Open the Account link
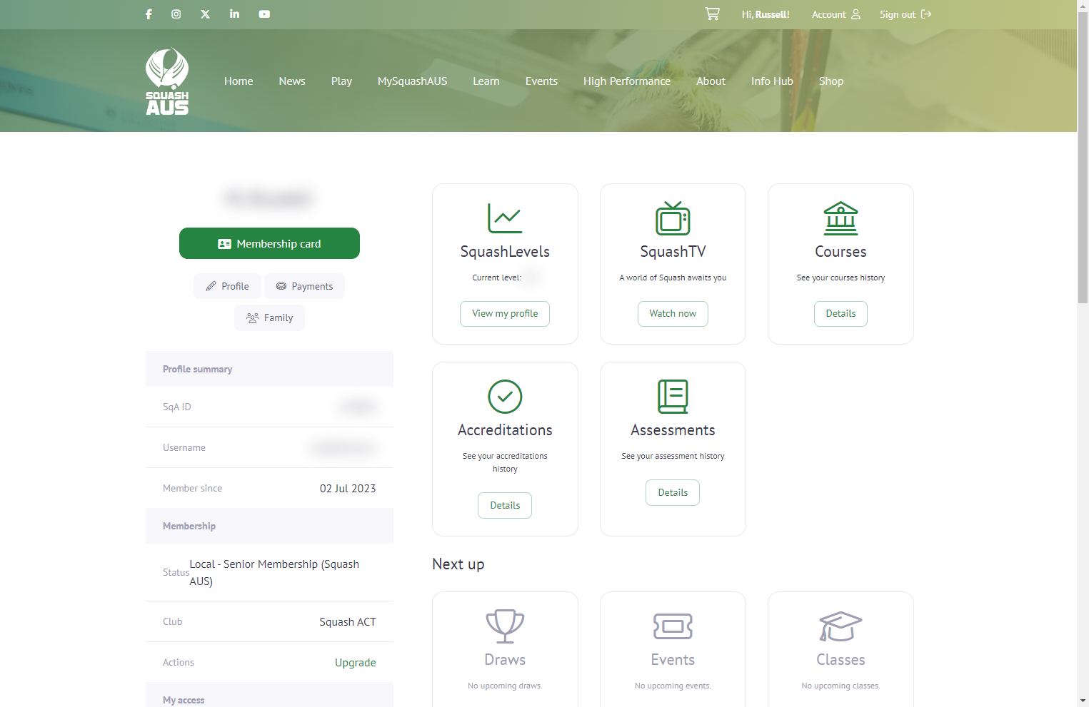The height and width of the screenshot is (707, 1089). click(x=836, y=14)
